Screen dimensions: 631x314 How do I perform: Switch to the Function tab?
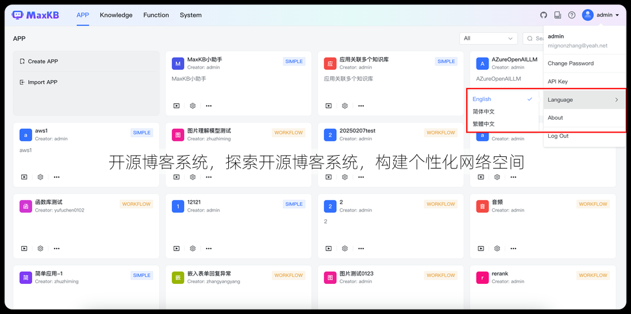click(156, 15)
